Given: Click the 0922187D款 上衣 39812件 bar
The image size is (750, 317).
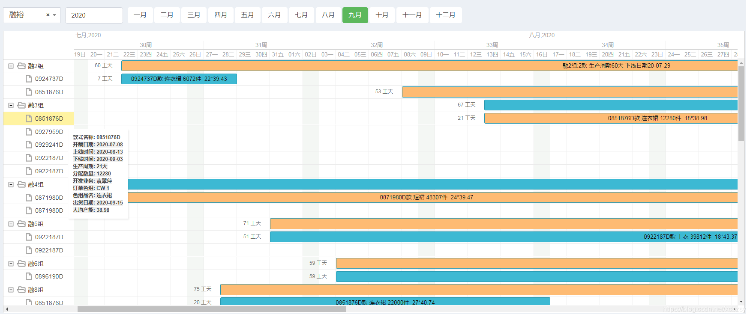Looking at the screenshot, I should tap(504, 237).
